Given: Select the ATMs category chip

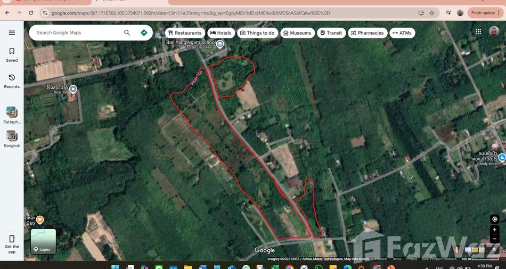Looking at the screenshot, I should tap(402, 33).
